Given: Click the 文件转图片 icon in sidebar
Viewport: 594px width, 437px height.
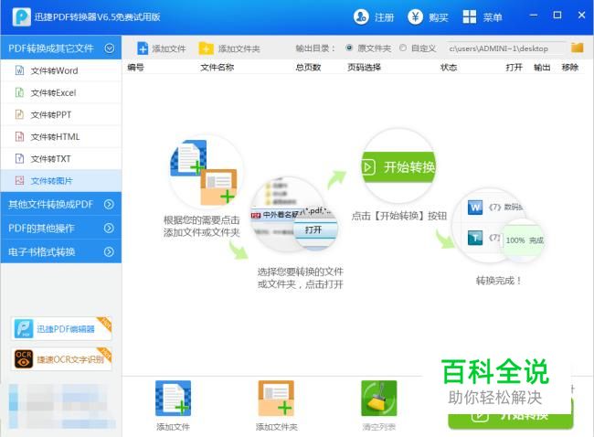Looking at the screenshot, I should [19, 180].
